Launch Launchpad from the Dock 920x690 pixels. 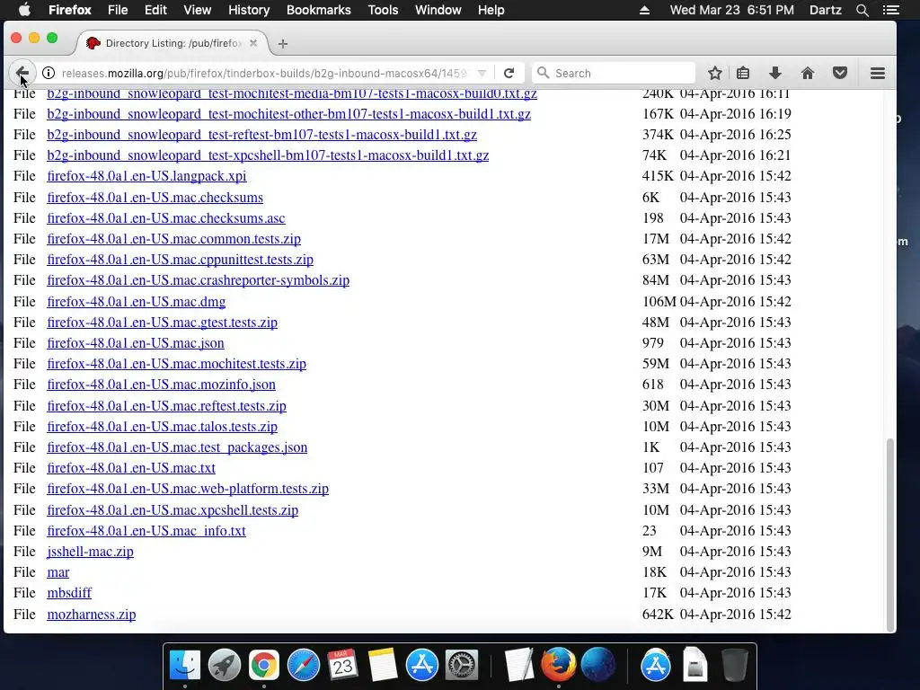tap(224, 666)
